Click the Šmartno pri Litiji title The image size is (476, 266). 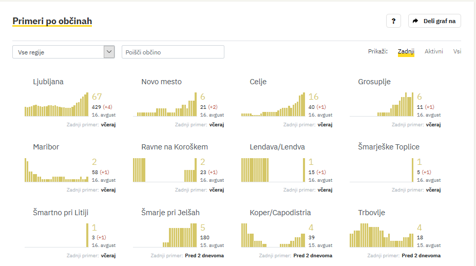[x=61, y=213]
